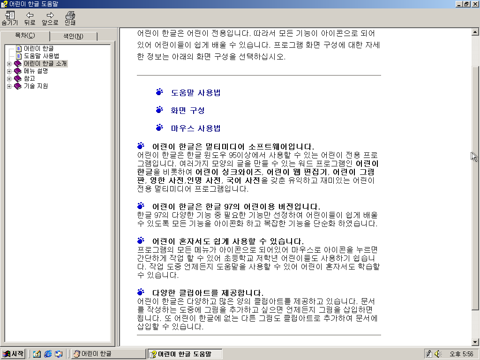
Task: Select 어린이 한글 소개 book in tree
Action: [45, 63]
